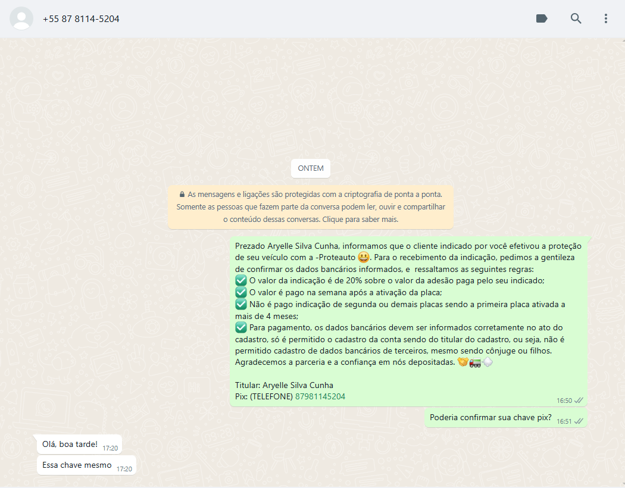
Task: Click the read receipt ticks beside 16:51
Action: [x=579, y=421]
